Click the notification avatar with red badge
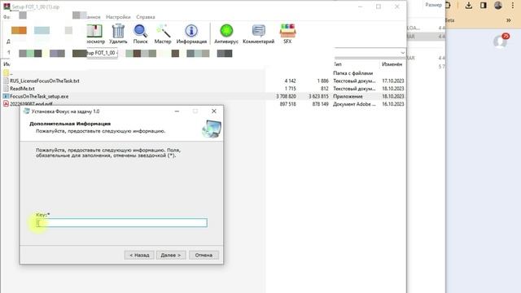 click(x=501, y=42)
